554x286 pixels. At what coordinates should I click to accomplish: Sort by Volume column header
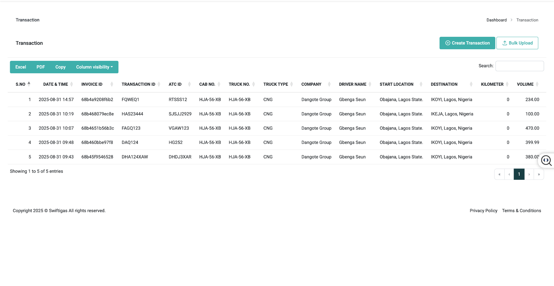point(525,84)
